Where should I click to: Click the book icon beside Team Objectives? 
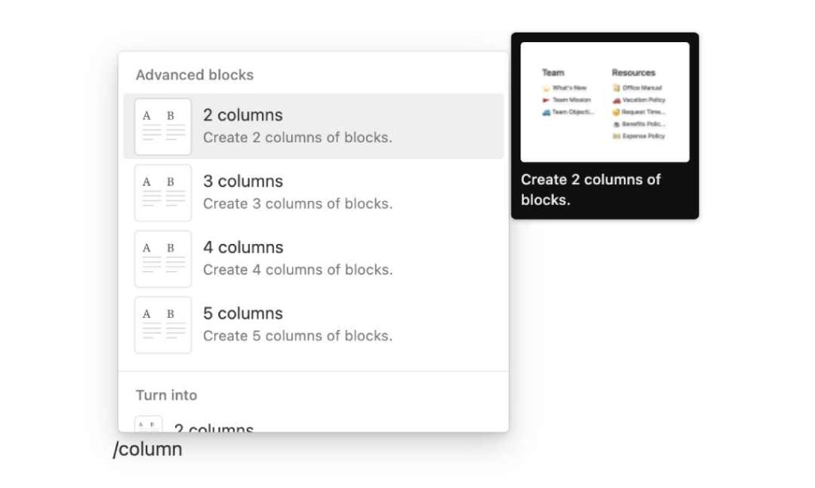(x=547, y=111)
